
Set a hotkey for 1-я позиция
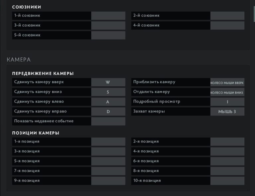click(x=108, y=142)
